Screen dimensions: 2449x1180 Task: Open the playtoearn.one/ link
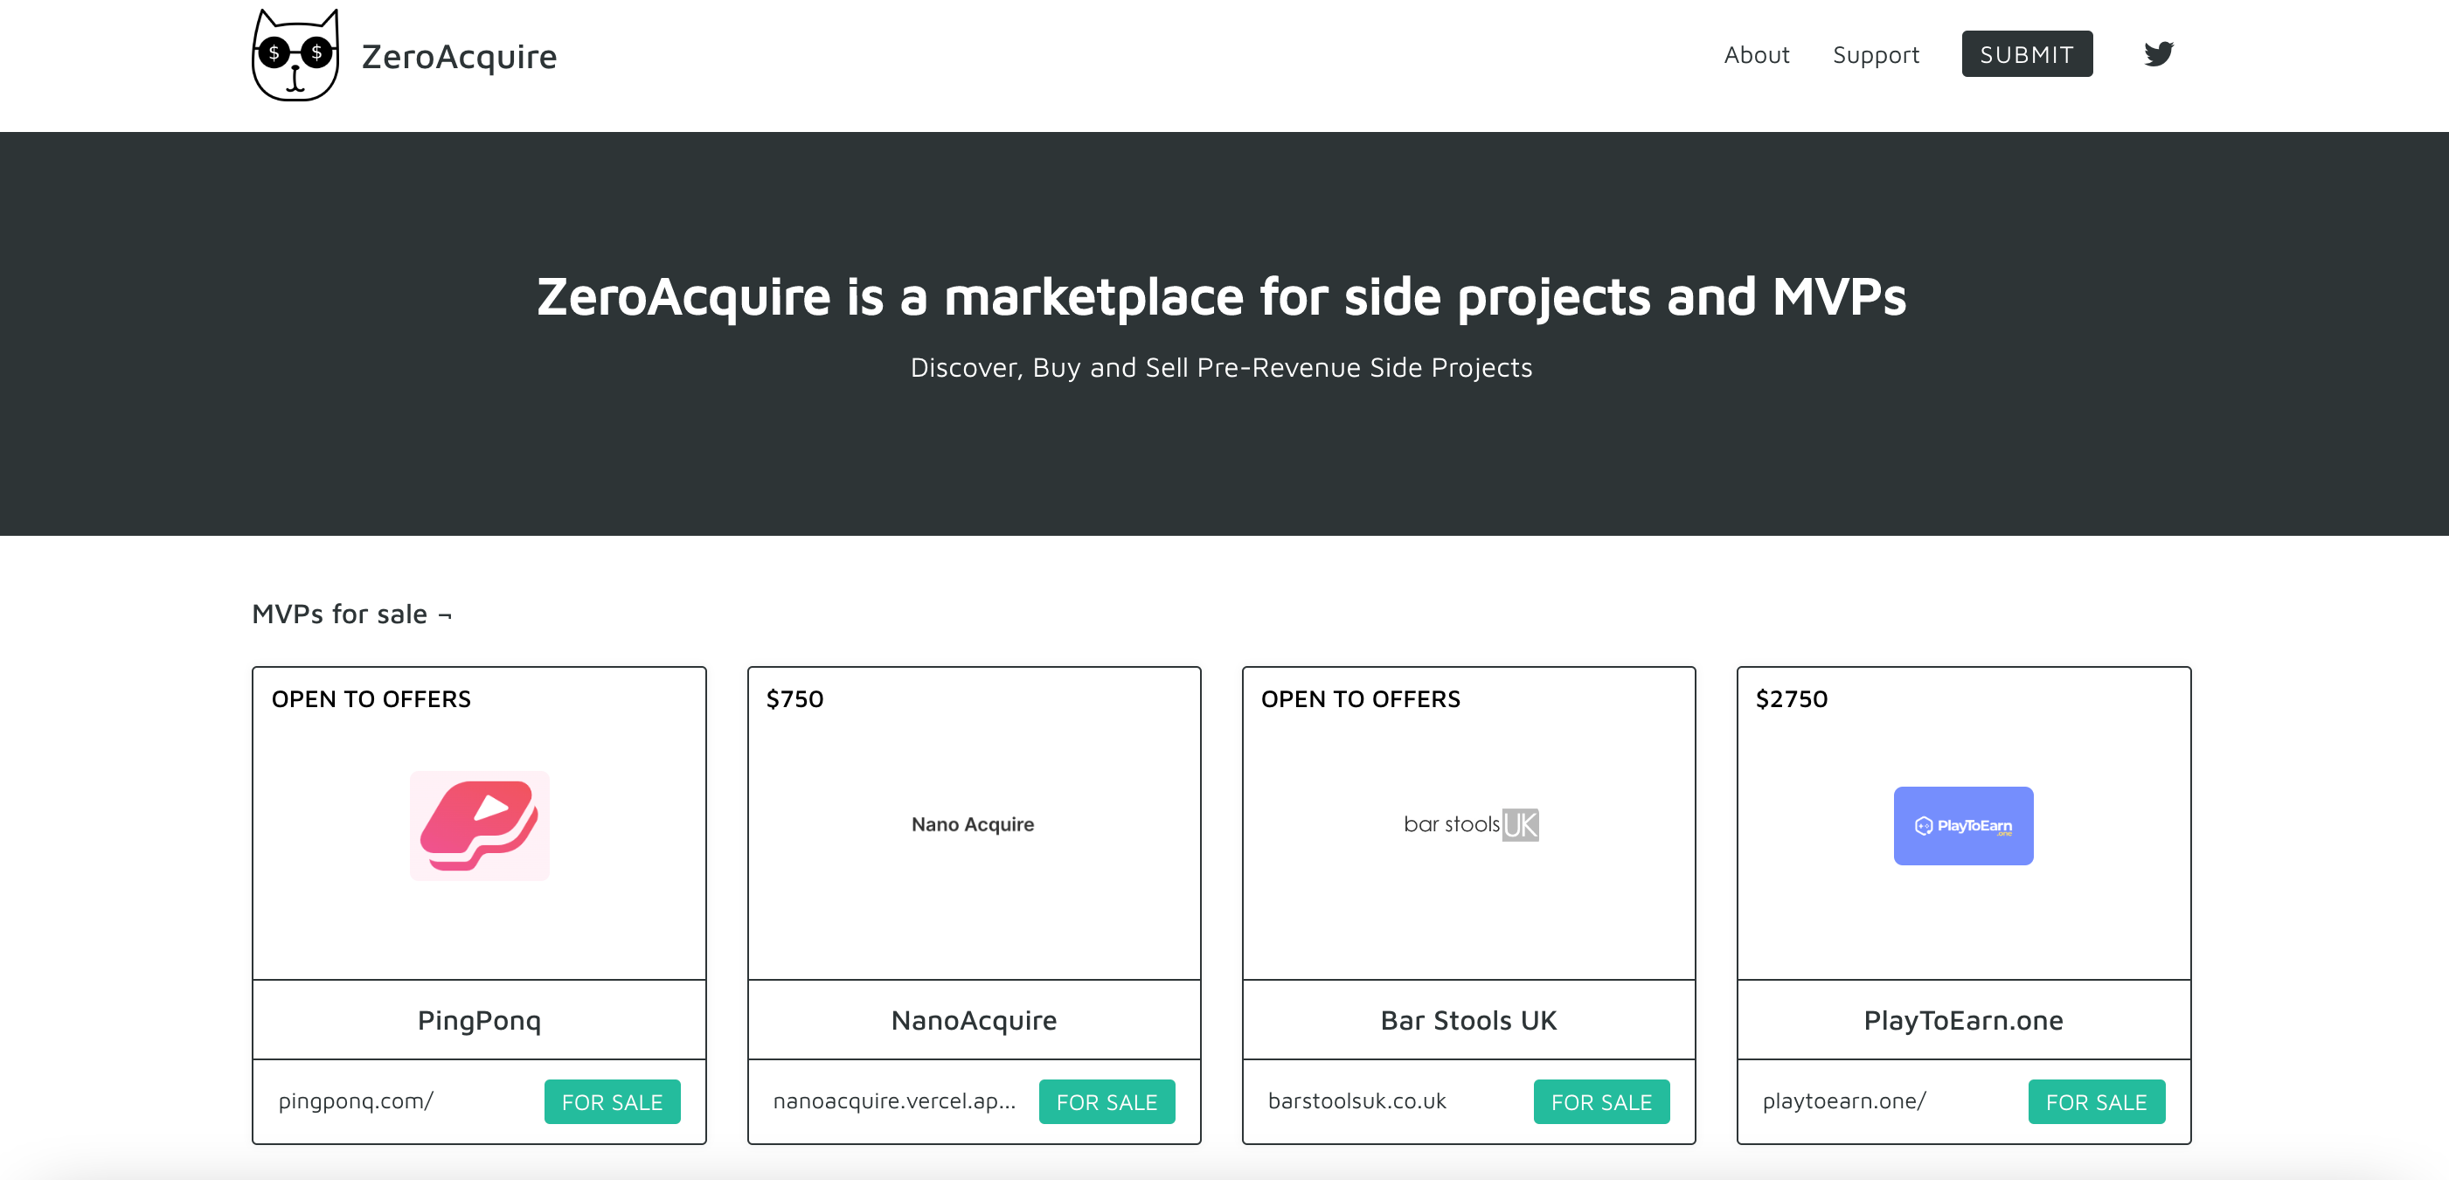pyautogui.click(x=1844, y=1101)
